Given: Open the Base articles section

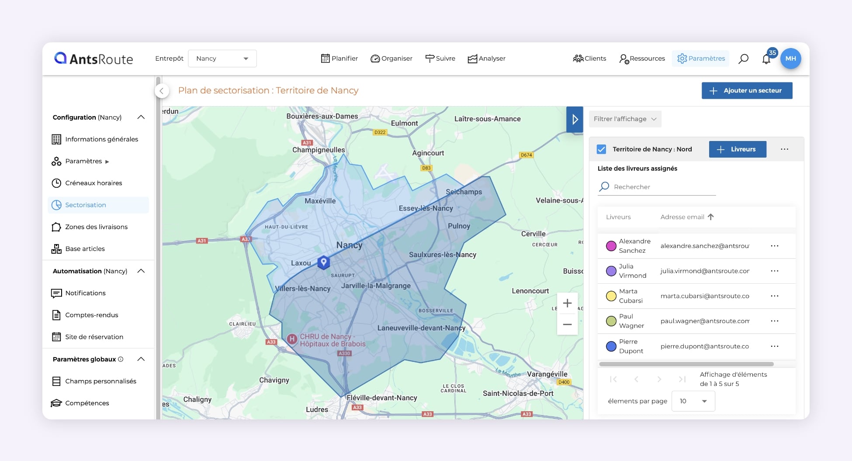Looking at the screenshot, I should coord(85,248).
